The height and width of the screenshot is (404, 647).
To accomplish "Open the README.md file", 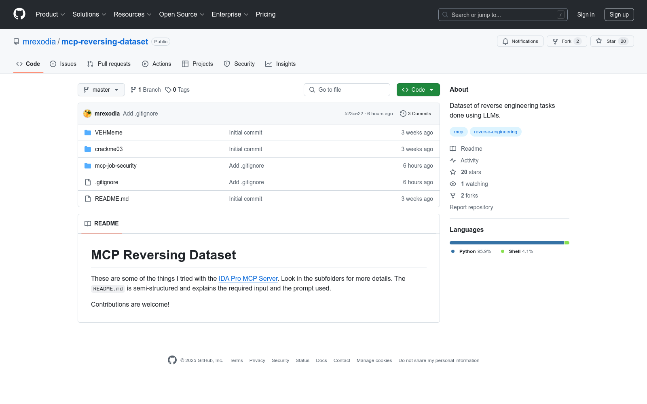I will coord(112,199).
